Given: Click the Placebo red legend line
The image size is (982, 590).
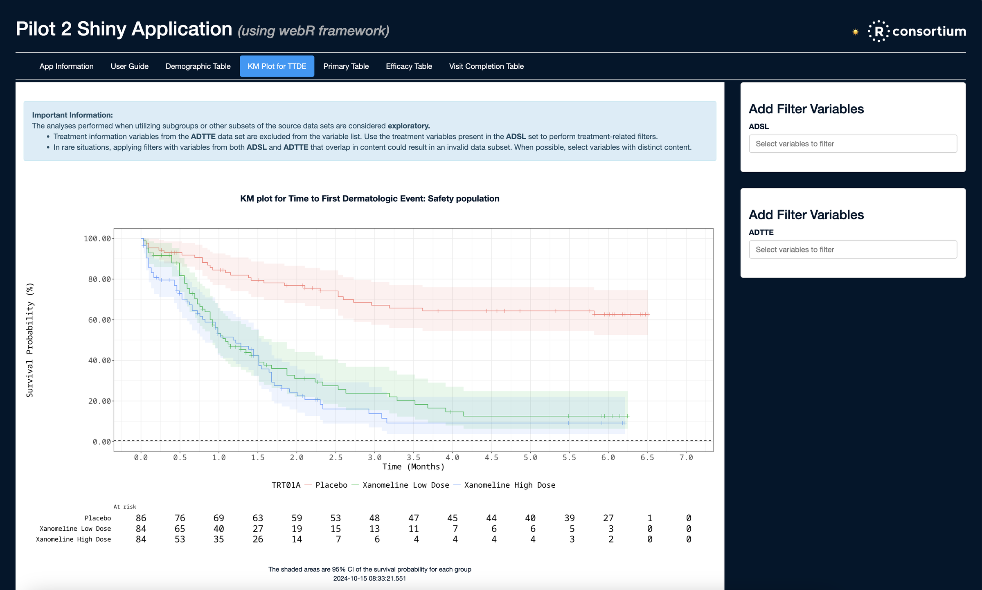Looking at the screenshot, I should [x=308, y=485].
